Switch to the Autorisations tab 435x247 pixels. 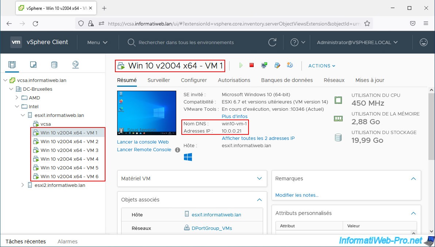[234, 80]
